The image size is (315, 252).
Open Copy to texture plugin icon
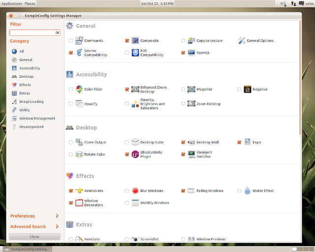191,40
